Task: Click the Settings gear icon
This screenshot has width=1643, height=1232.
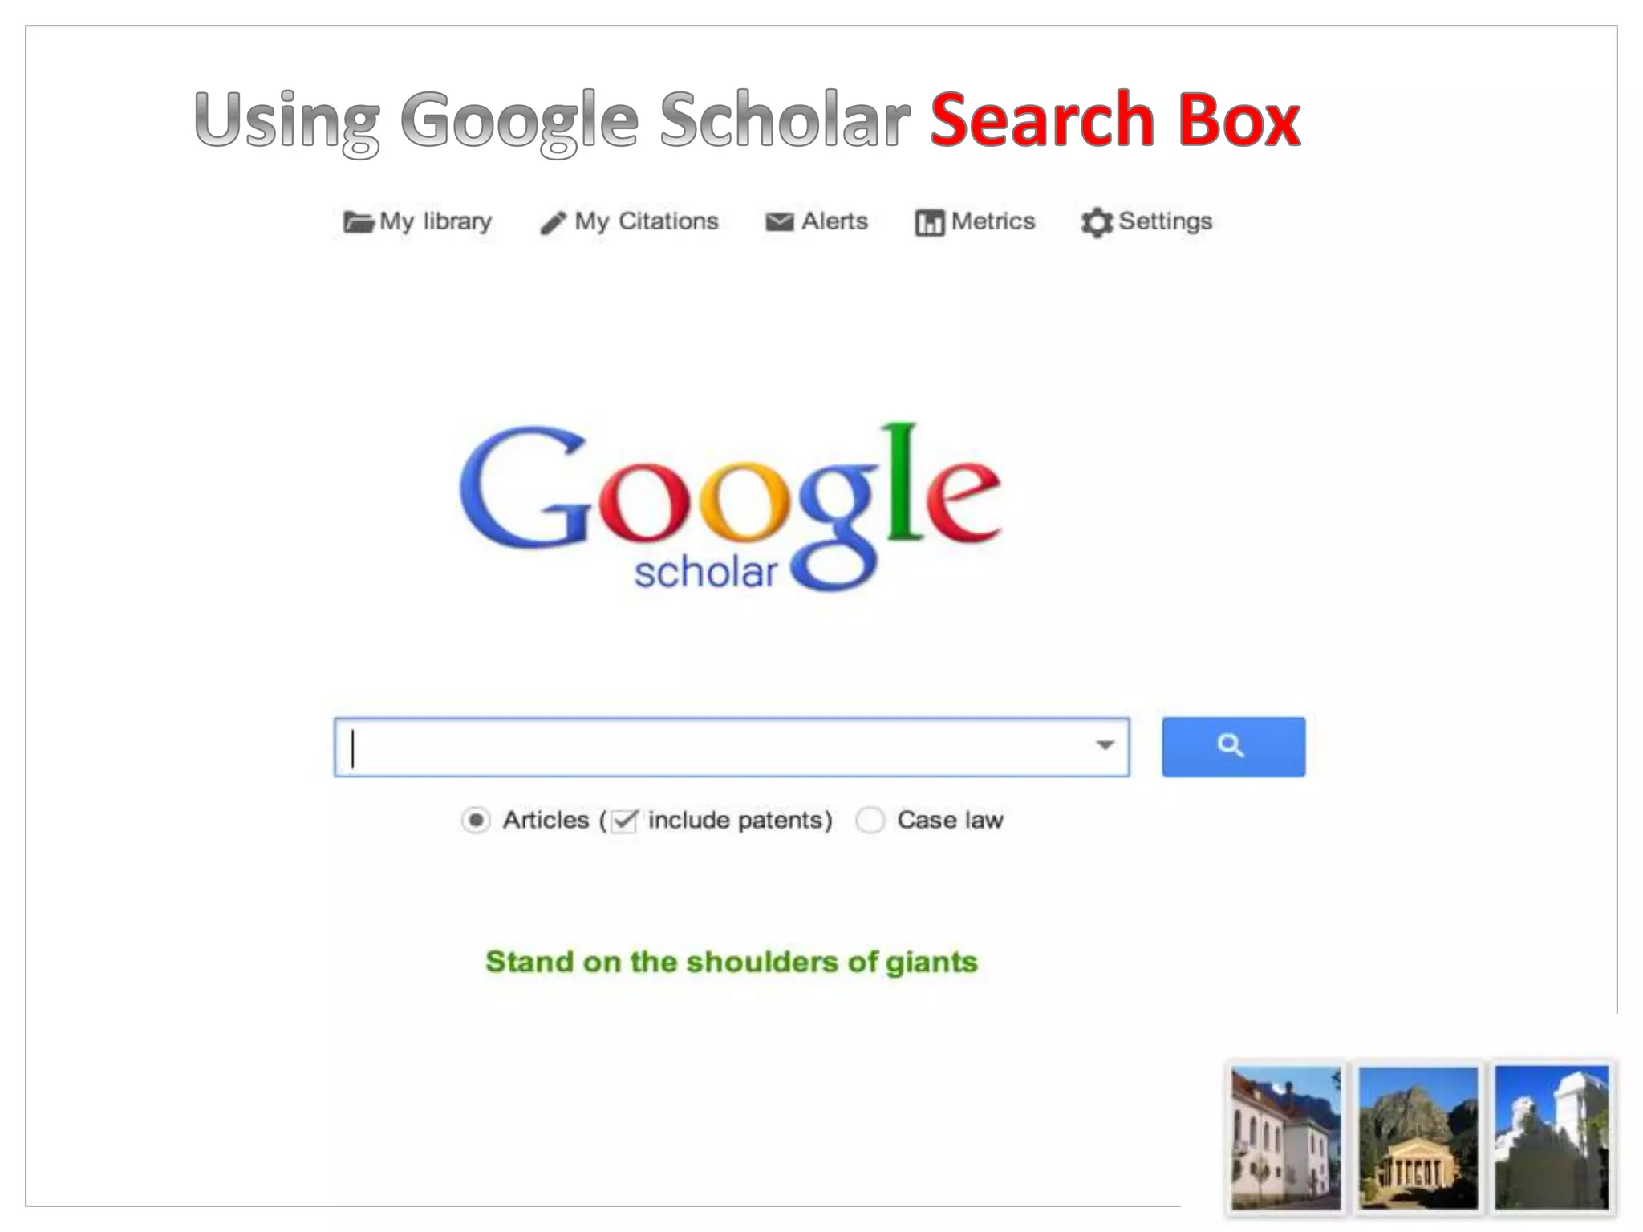Action: [x=1097, y=223]
